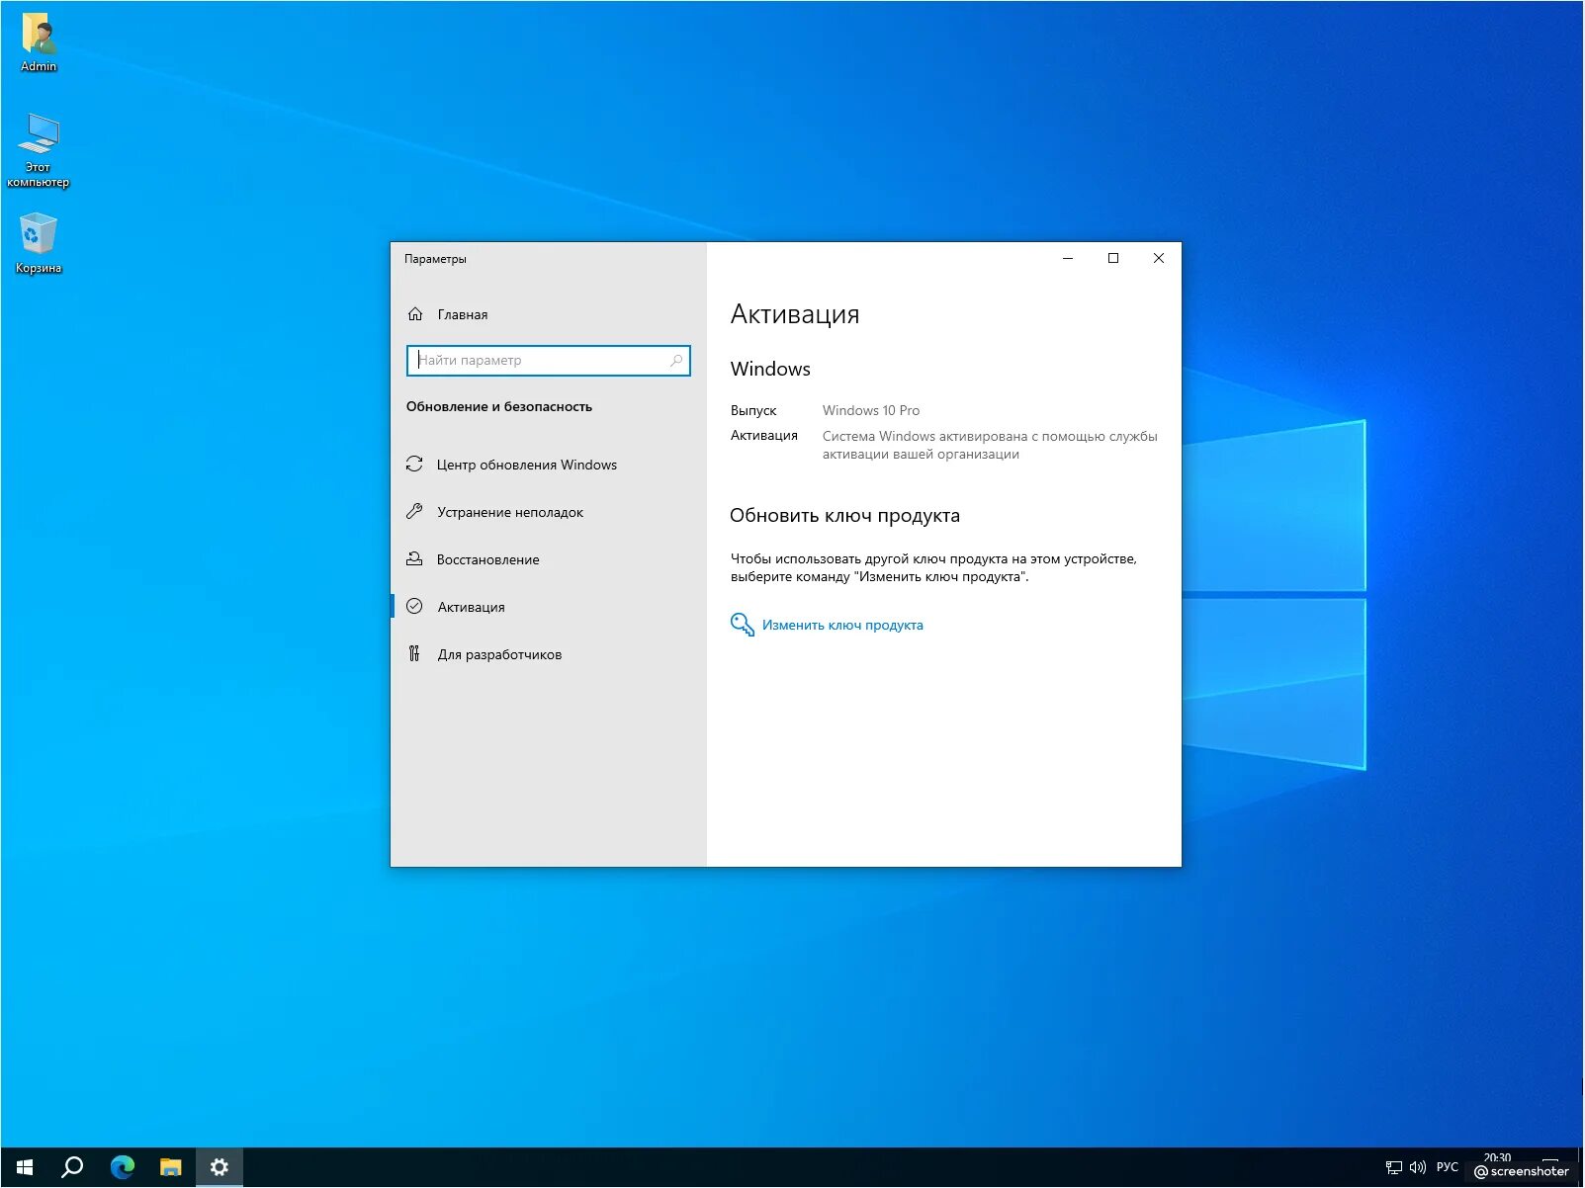Open the Windows Start menu
Screen dimensions: 1585x1188
(25, 1167)
